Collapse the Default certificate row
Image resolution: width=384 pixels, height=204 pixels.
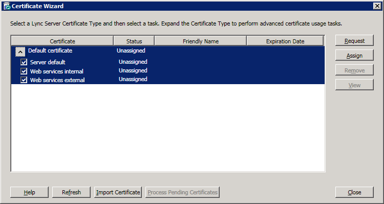point(20,52)
